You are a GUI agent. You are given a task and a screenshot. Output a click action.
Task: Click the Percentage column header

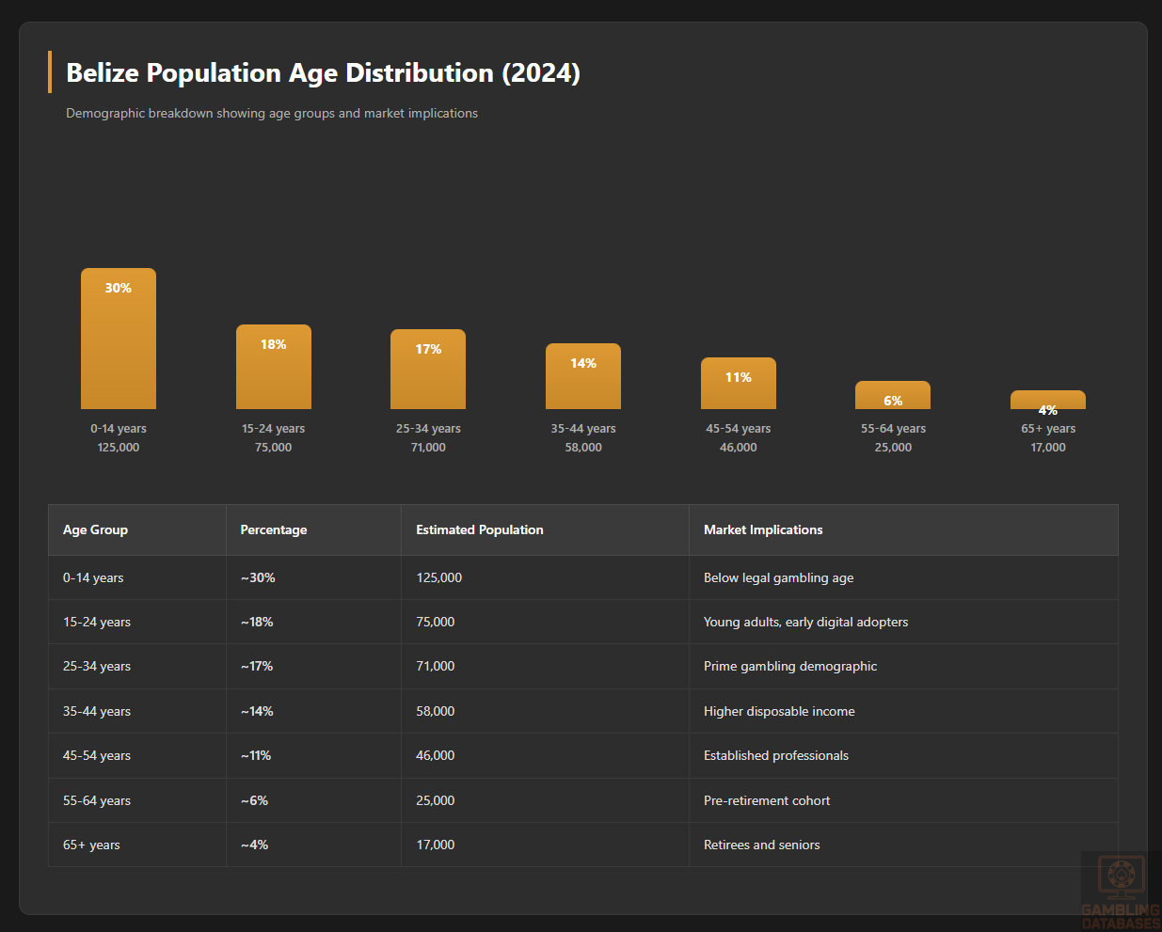[274, 529]
